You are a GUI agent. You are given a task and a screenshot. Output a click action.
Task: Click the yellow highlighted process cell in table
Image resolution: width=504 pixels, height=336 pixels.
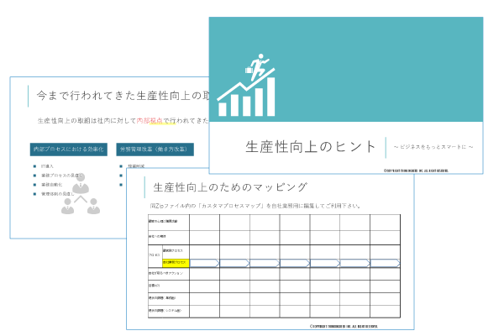(x=176, y=263)
